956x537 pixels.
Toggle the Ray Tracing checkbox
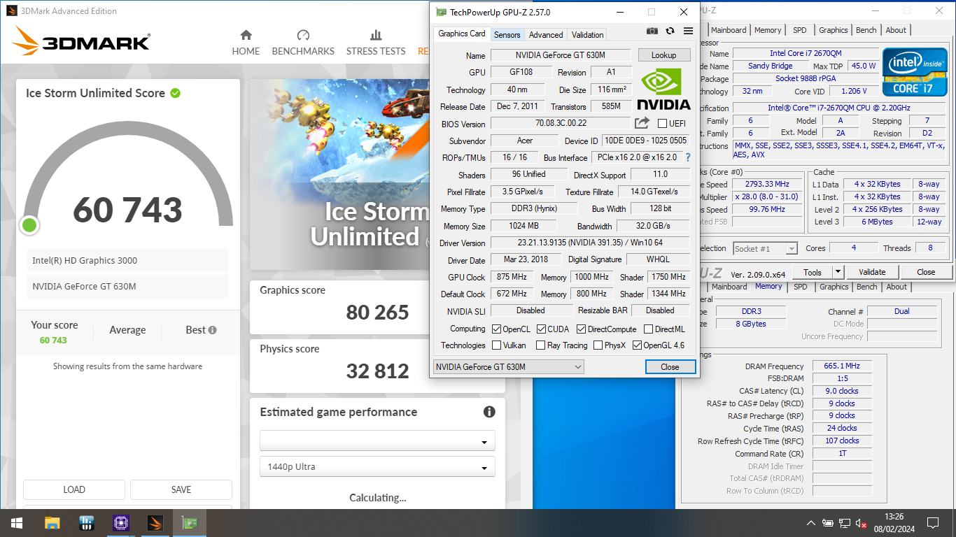tap(540, 345)
